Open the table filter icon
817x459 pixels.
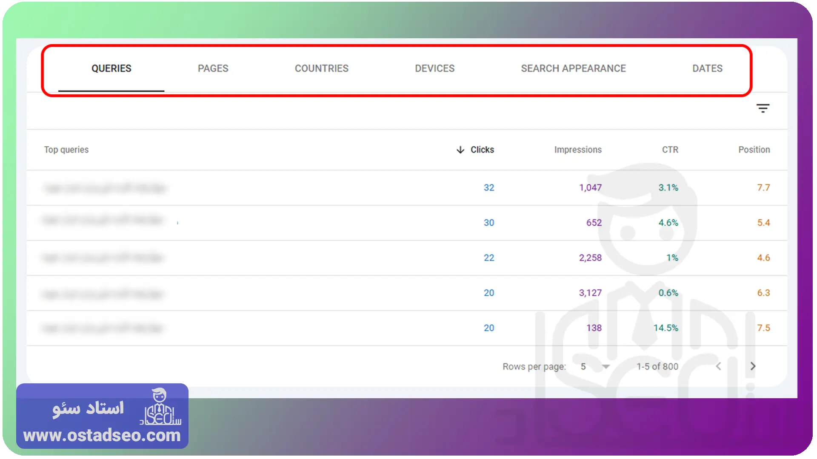pyautogui.click(x=763, y=108)
